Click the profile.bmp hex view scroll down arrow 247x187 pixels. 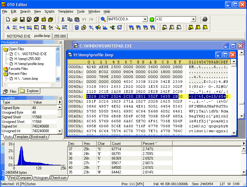(234, 133)
